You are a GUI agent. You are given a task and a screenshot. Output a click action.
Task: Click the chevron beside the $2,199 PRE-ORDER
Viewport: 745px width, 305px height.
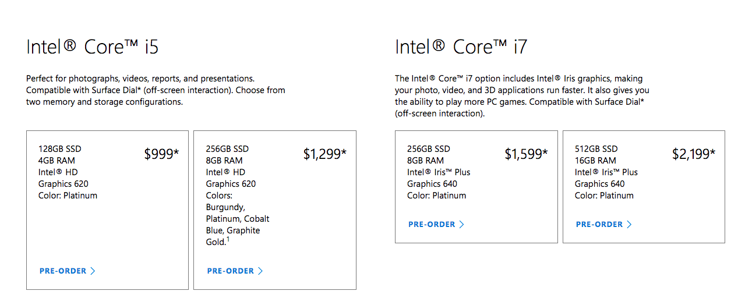[629, 225]
